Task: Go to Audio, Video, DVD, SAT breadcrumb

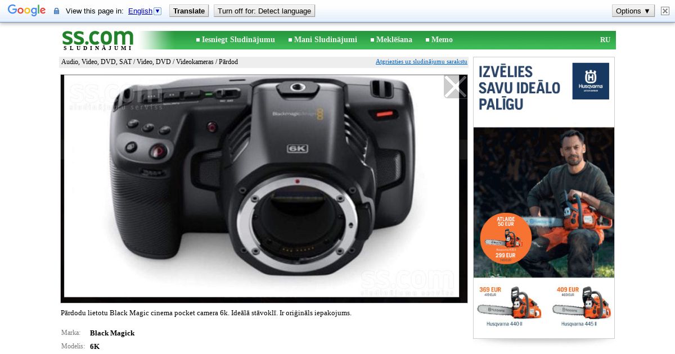Action: tap(97, 62)
